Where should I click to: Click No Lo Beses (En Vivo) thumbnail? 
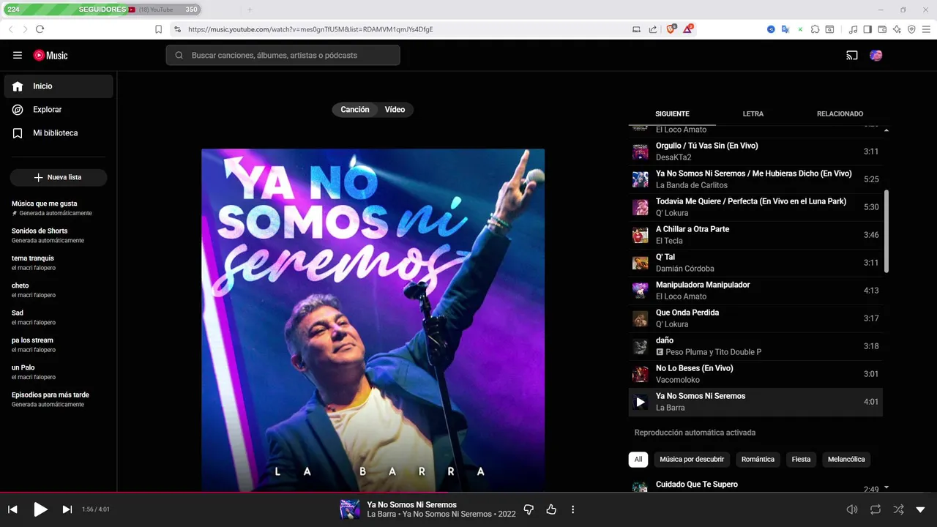(x=641, y=374)
